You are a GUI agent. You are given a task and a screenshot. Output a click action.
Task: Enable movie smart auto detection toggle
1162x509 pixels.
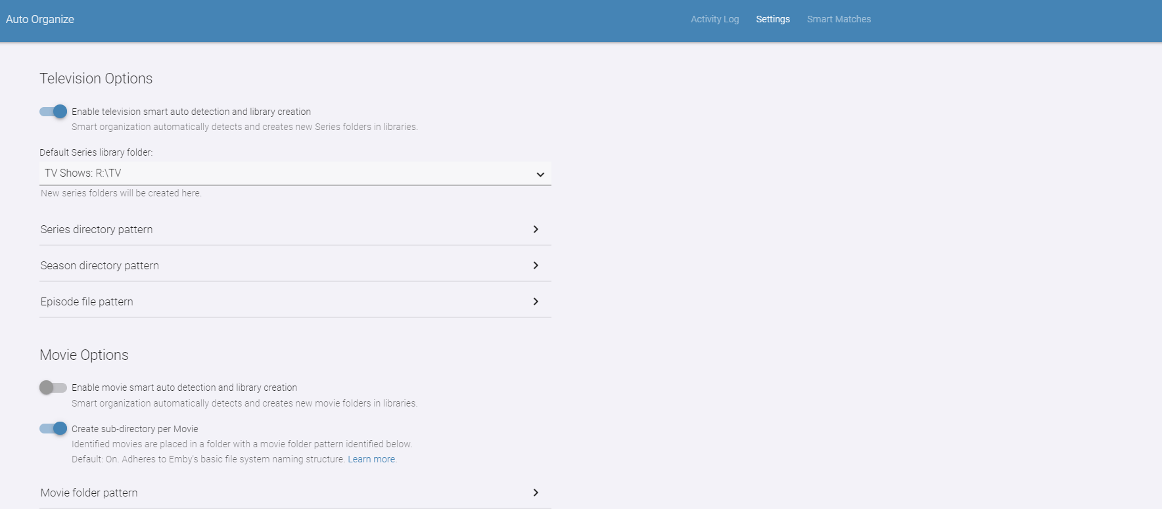click(x=53, y=387)
